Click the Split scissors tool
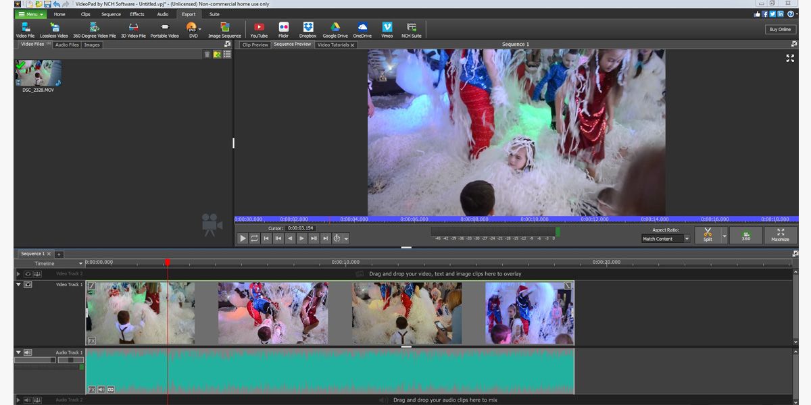Viewport: 811px width, 405px height. [x=707, y=234]
